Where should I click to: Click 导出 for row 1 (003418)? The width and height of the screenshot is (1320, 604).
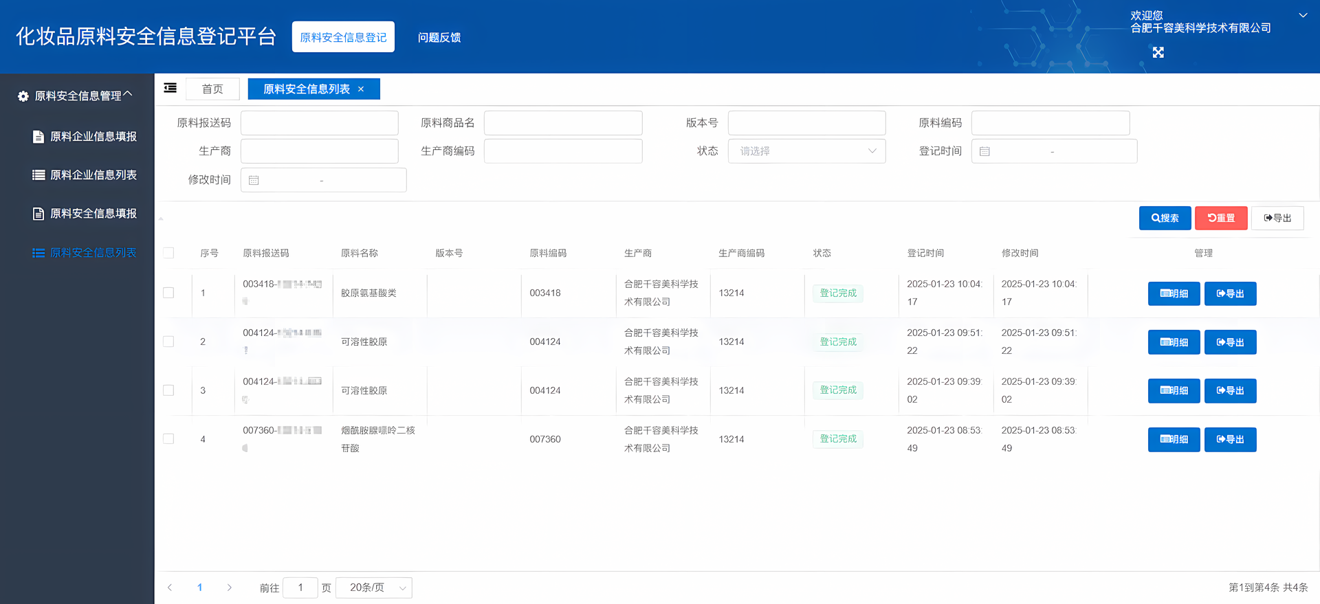pos(1230,293)
